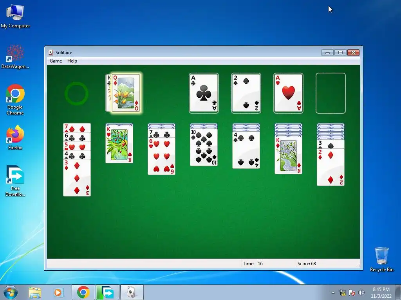
Task: Click the Solitaire title bar app icon
Action: (x=51, y=52)
